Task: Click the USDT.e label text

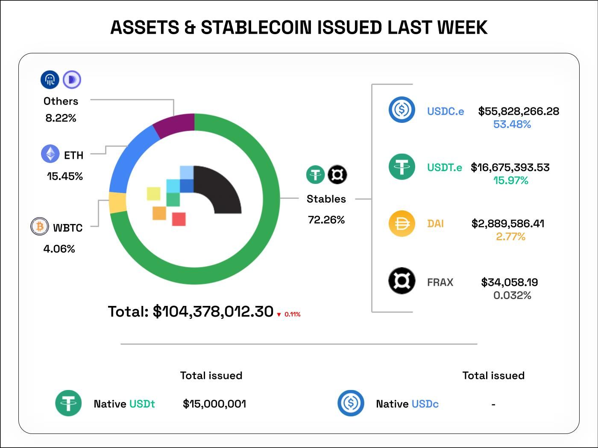Action: [444, 167]
